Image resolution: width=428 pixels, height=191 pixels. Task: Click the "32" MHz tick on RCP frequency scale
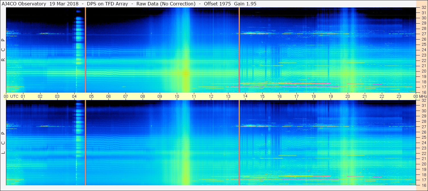[423, 7]
